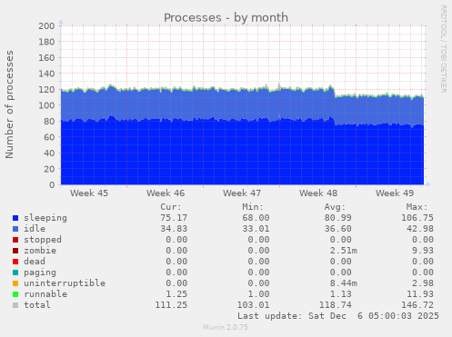Select the 'dead' legend label
The width and height of the screenshot is (452, 337).
(35, 262)
